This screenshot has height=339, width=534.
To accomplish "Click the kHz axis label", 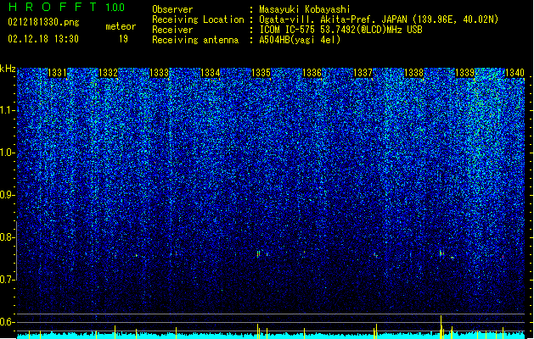I will point(8,69).
